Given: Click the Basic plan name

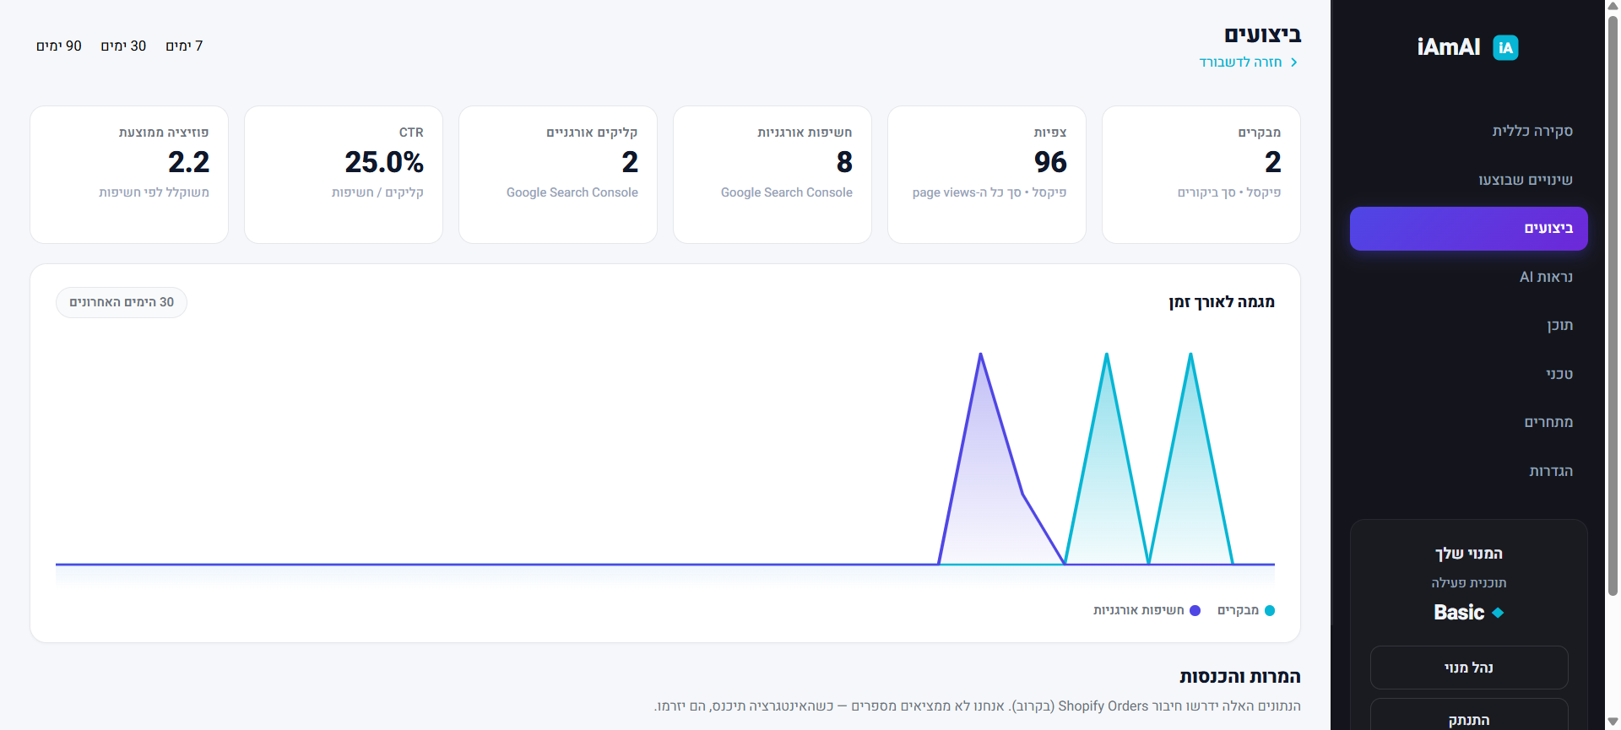Looking at the screenshot, I should point(1459,613).
